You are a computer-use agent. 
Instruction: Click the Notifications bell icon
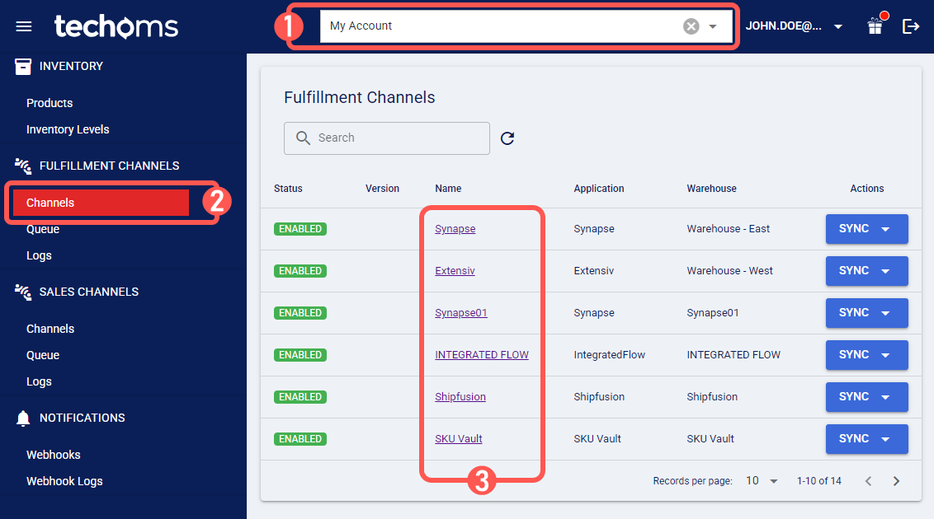coord(23,418)
